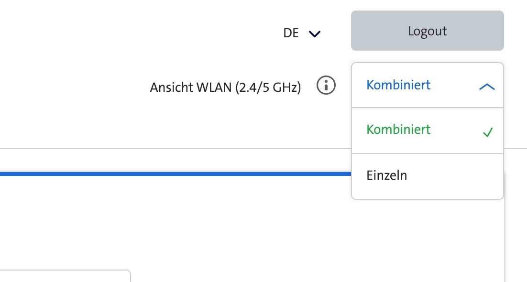Click the check icon marking the active view option
The height and width of the screenshot is (282, 527).
(x=488, y=132)
